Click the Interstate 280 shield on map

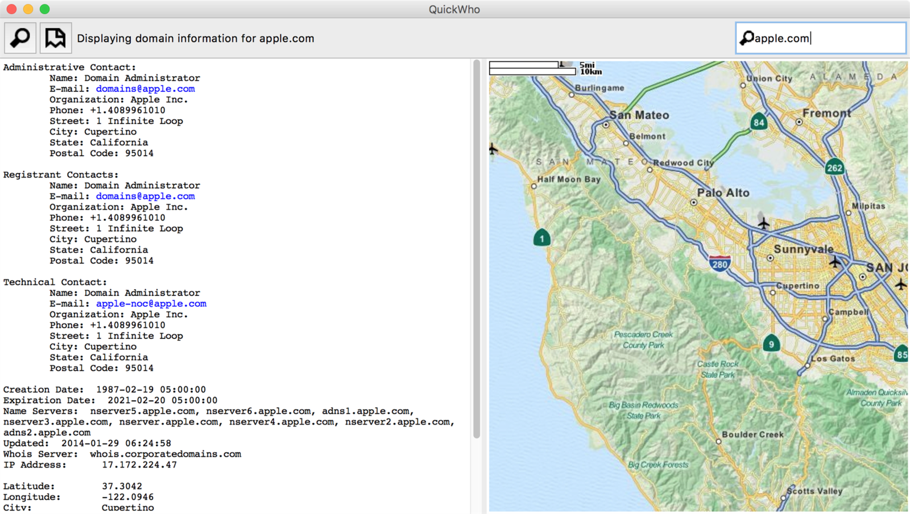click(719, 264)
